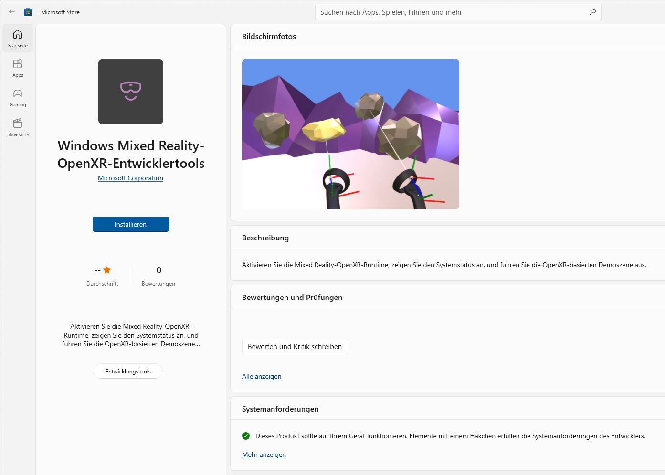The height and width of the screenshot is (475, 665).
Task: Click Bewerten und Kritik schreiben button
Action: (x=295, y=346)
